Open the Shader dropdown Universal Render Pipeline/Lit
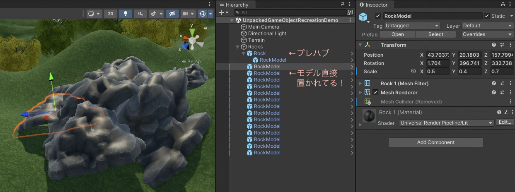The image size is (515, 192). (447, 122)
